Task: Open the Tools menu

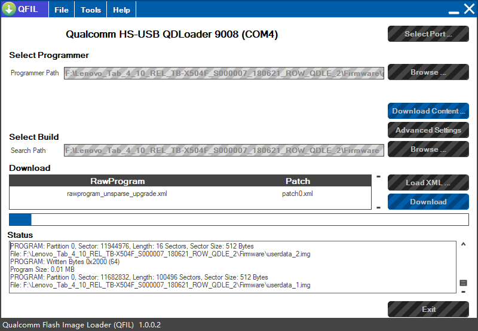Action: click(91, 10)
